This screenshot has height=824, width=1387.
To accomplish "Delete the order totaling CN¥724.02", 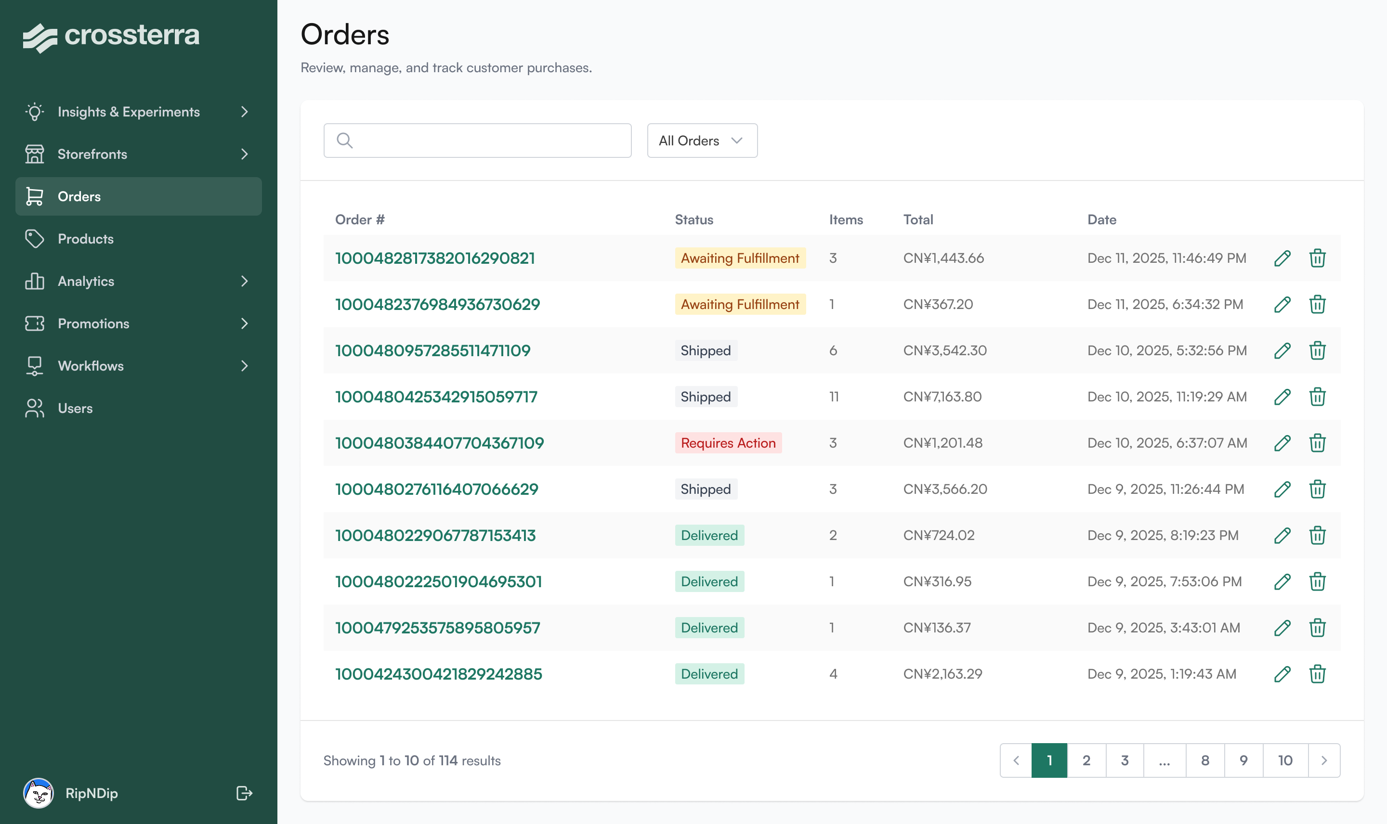I will tap(1317, 535).
